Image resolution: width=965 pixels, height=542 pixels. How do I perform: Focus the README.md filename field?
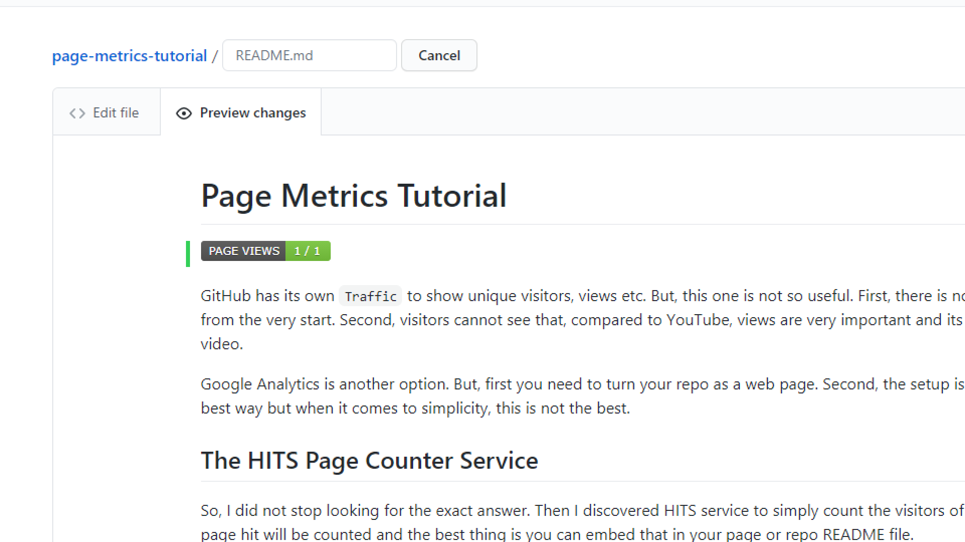click(309, 55)
